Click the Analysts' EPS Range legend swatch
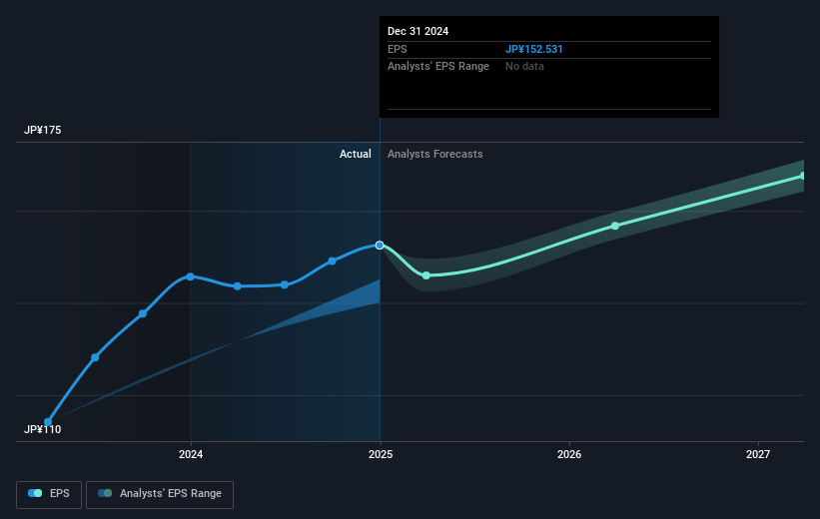The width and height of the screenshot is (820, 519). pos(105,493)
